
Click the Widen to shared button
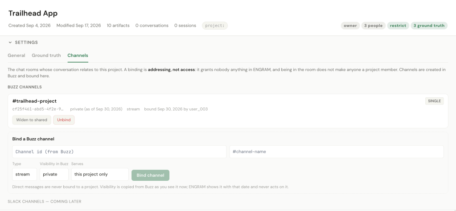pyautogui.click(x=32, y=119)
